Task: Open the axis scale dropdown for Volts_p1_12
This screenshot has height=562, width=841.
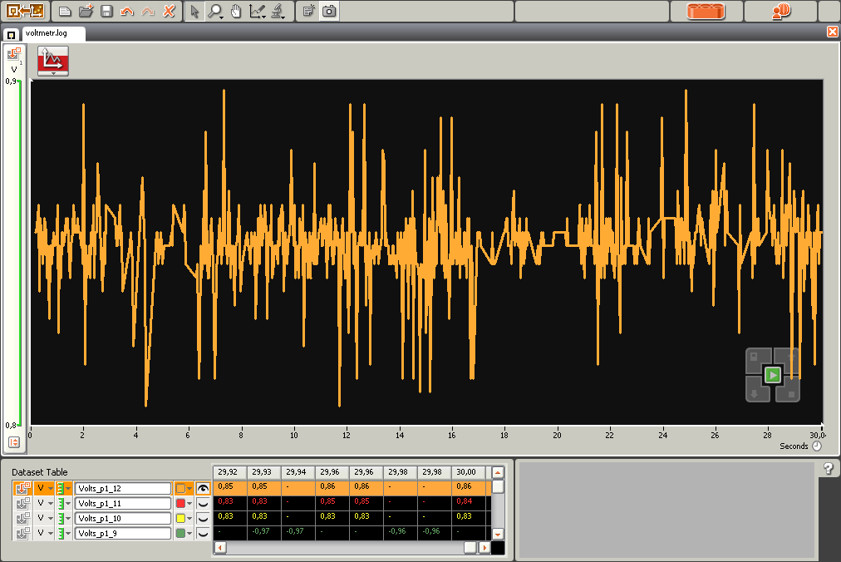Action: coord(64,488)
